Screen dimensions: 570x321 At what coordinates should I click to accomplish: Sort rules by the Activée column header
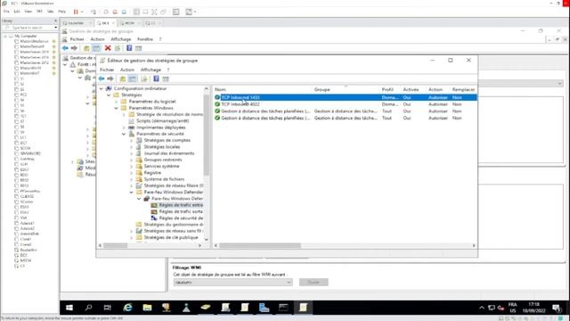click(411, 89)
